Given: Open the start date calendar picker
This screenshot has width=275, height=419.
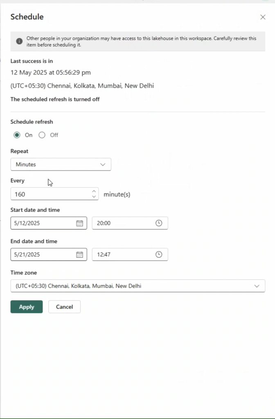Looking at the screenshot, I should click(80, 223).
